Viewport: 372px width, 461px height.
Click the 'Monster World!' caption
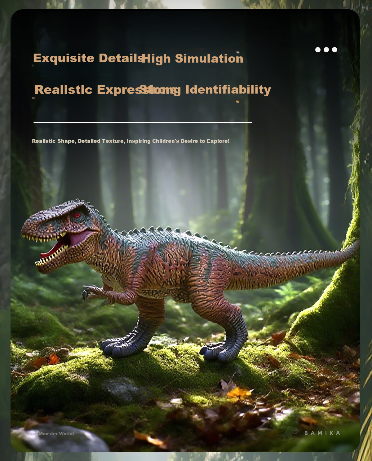[x=56, y=434]
